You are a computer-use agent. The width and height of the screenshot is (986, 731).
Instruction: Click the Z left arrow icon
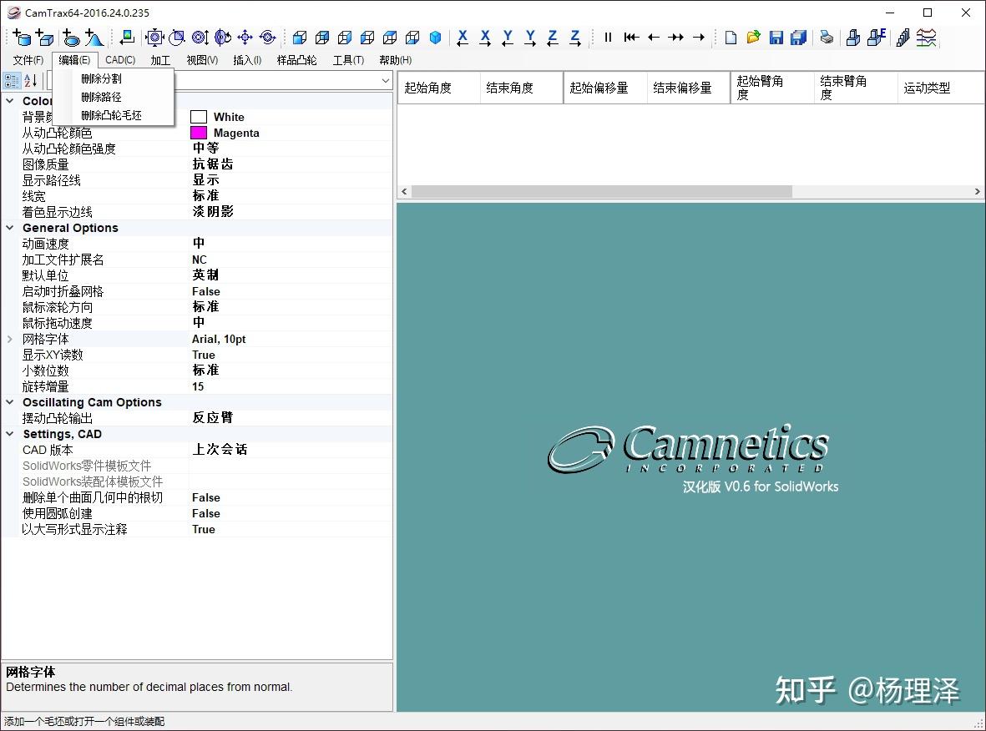[x=552, y=38]
